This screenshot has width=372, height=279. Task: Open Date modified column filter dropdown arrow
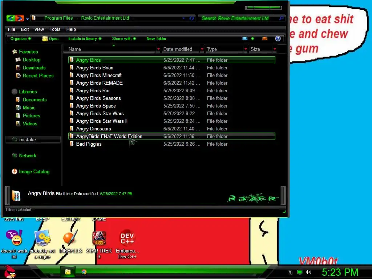(x=202, y=49)
